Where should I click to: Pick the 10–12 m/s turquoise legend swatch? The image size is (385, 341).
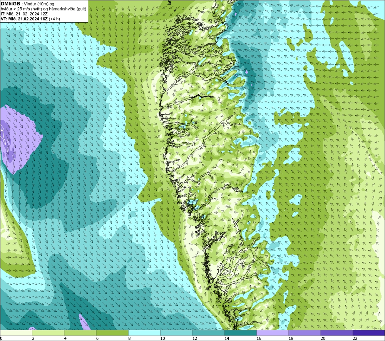176,333
